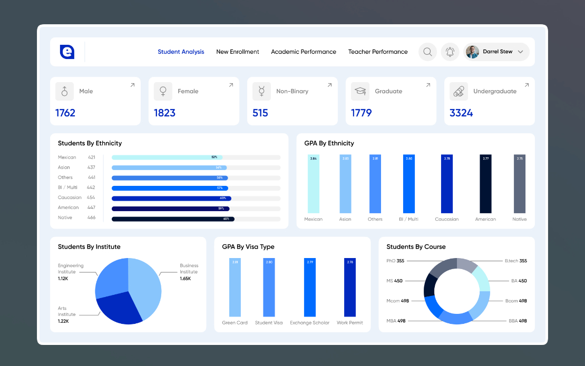Switch to Student Analysis tab

click(181, 52)
